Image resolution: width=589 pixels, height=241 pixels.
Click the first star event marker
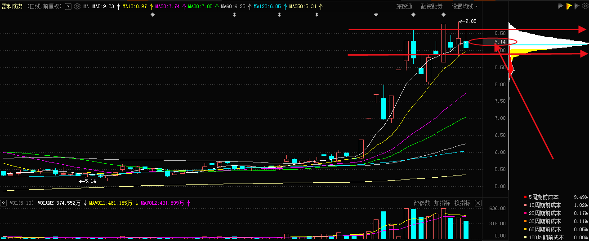(152, 15)
